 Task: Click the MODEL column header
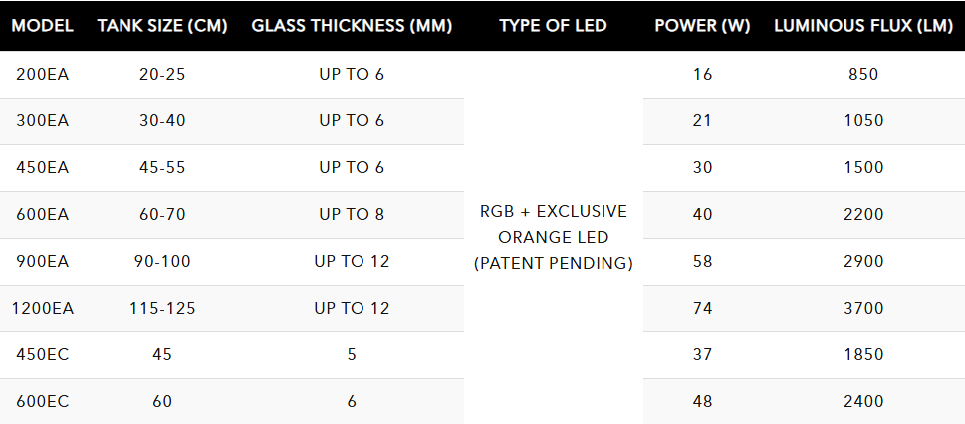[x=42, y=26]
